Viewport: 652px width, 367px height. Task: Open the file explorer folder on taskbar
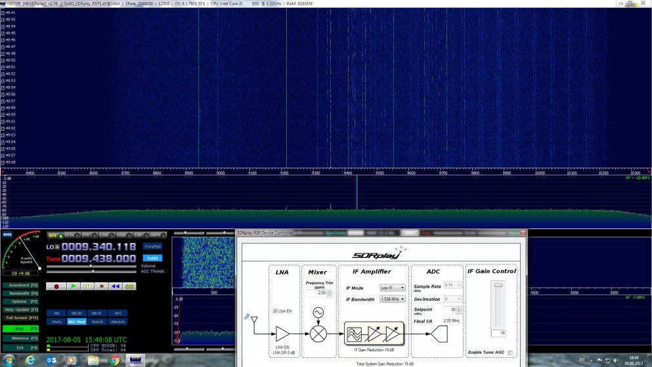click(93, 360)
